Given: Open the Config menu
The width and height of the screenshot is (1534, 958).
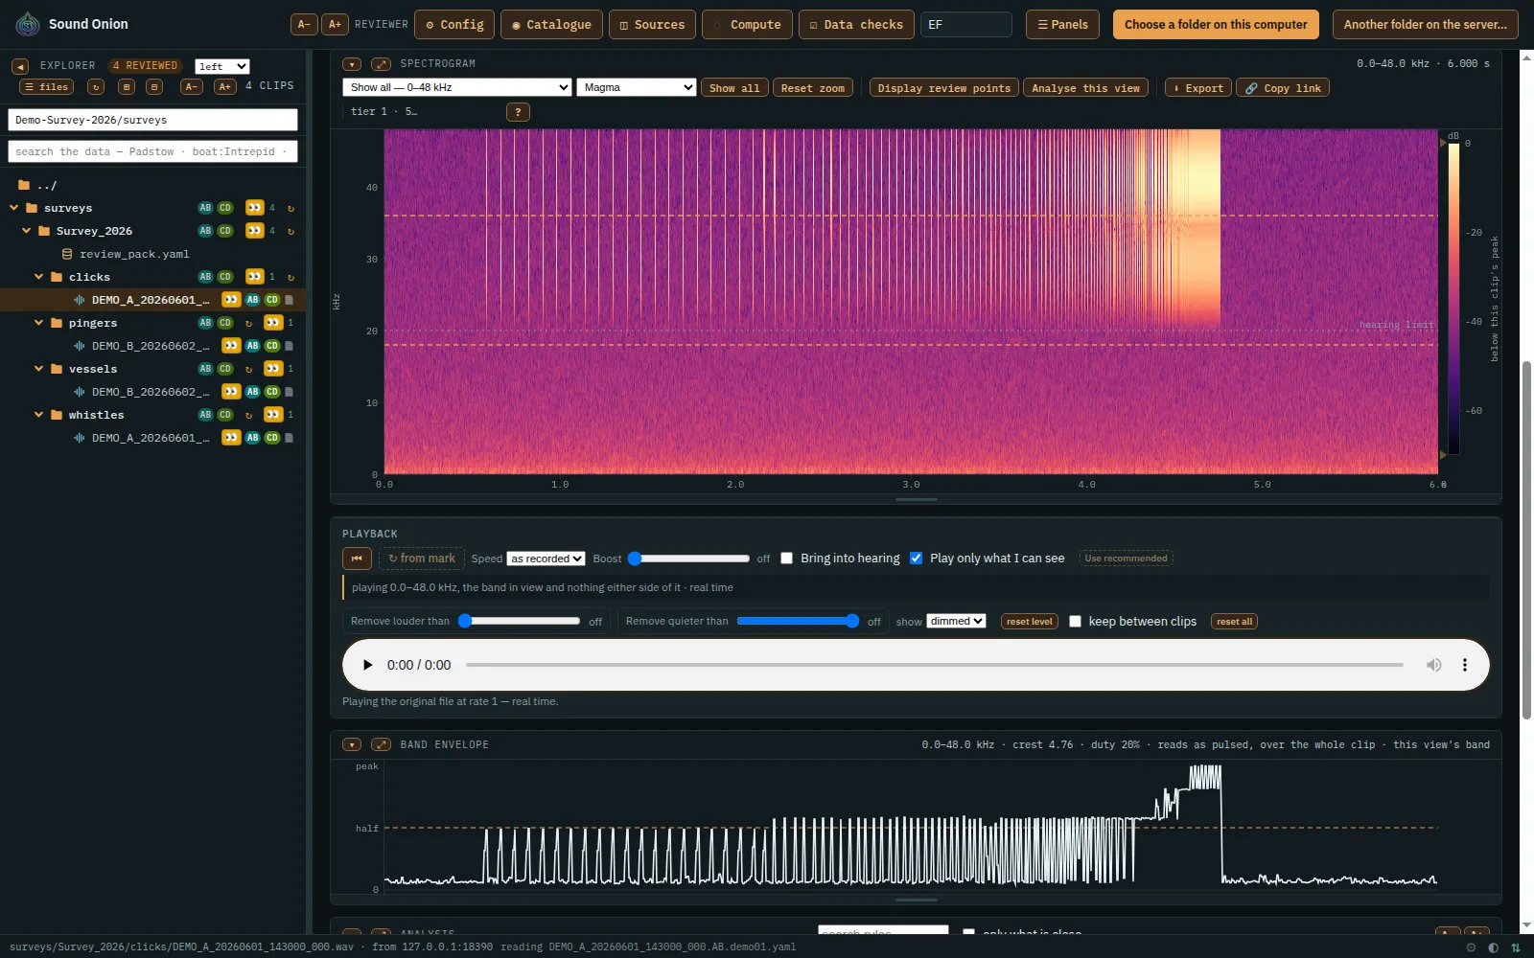Looking at the screenshot, I should tap(454, 25).
